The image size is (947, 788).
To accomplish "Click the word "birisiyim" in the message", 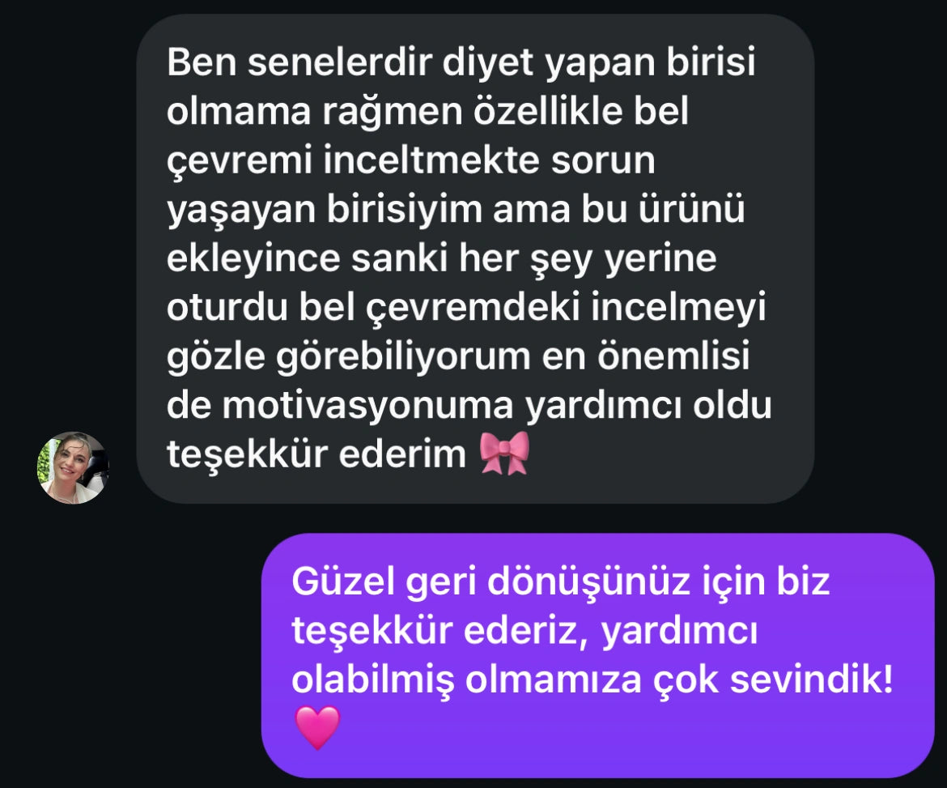I will [x=404, y=211].
